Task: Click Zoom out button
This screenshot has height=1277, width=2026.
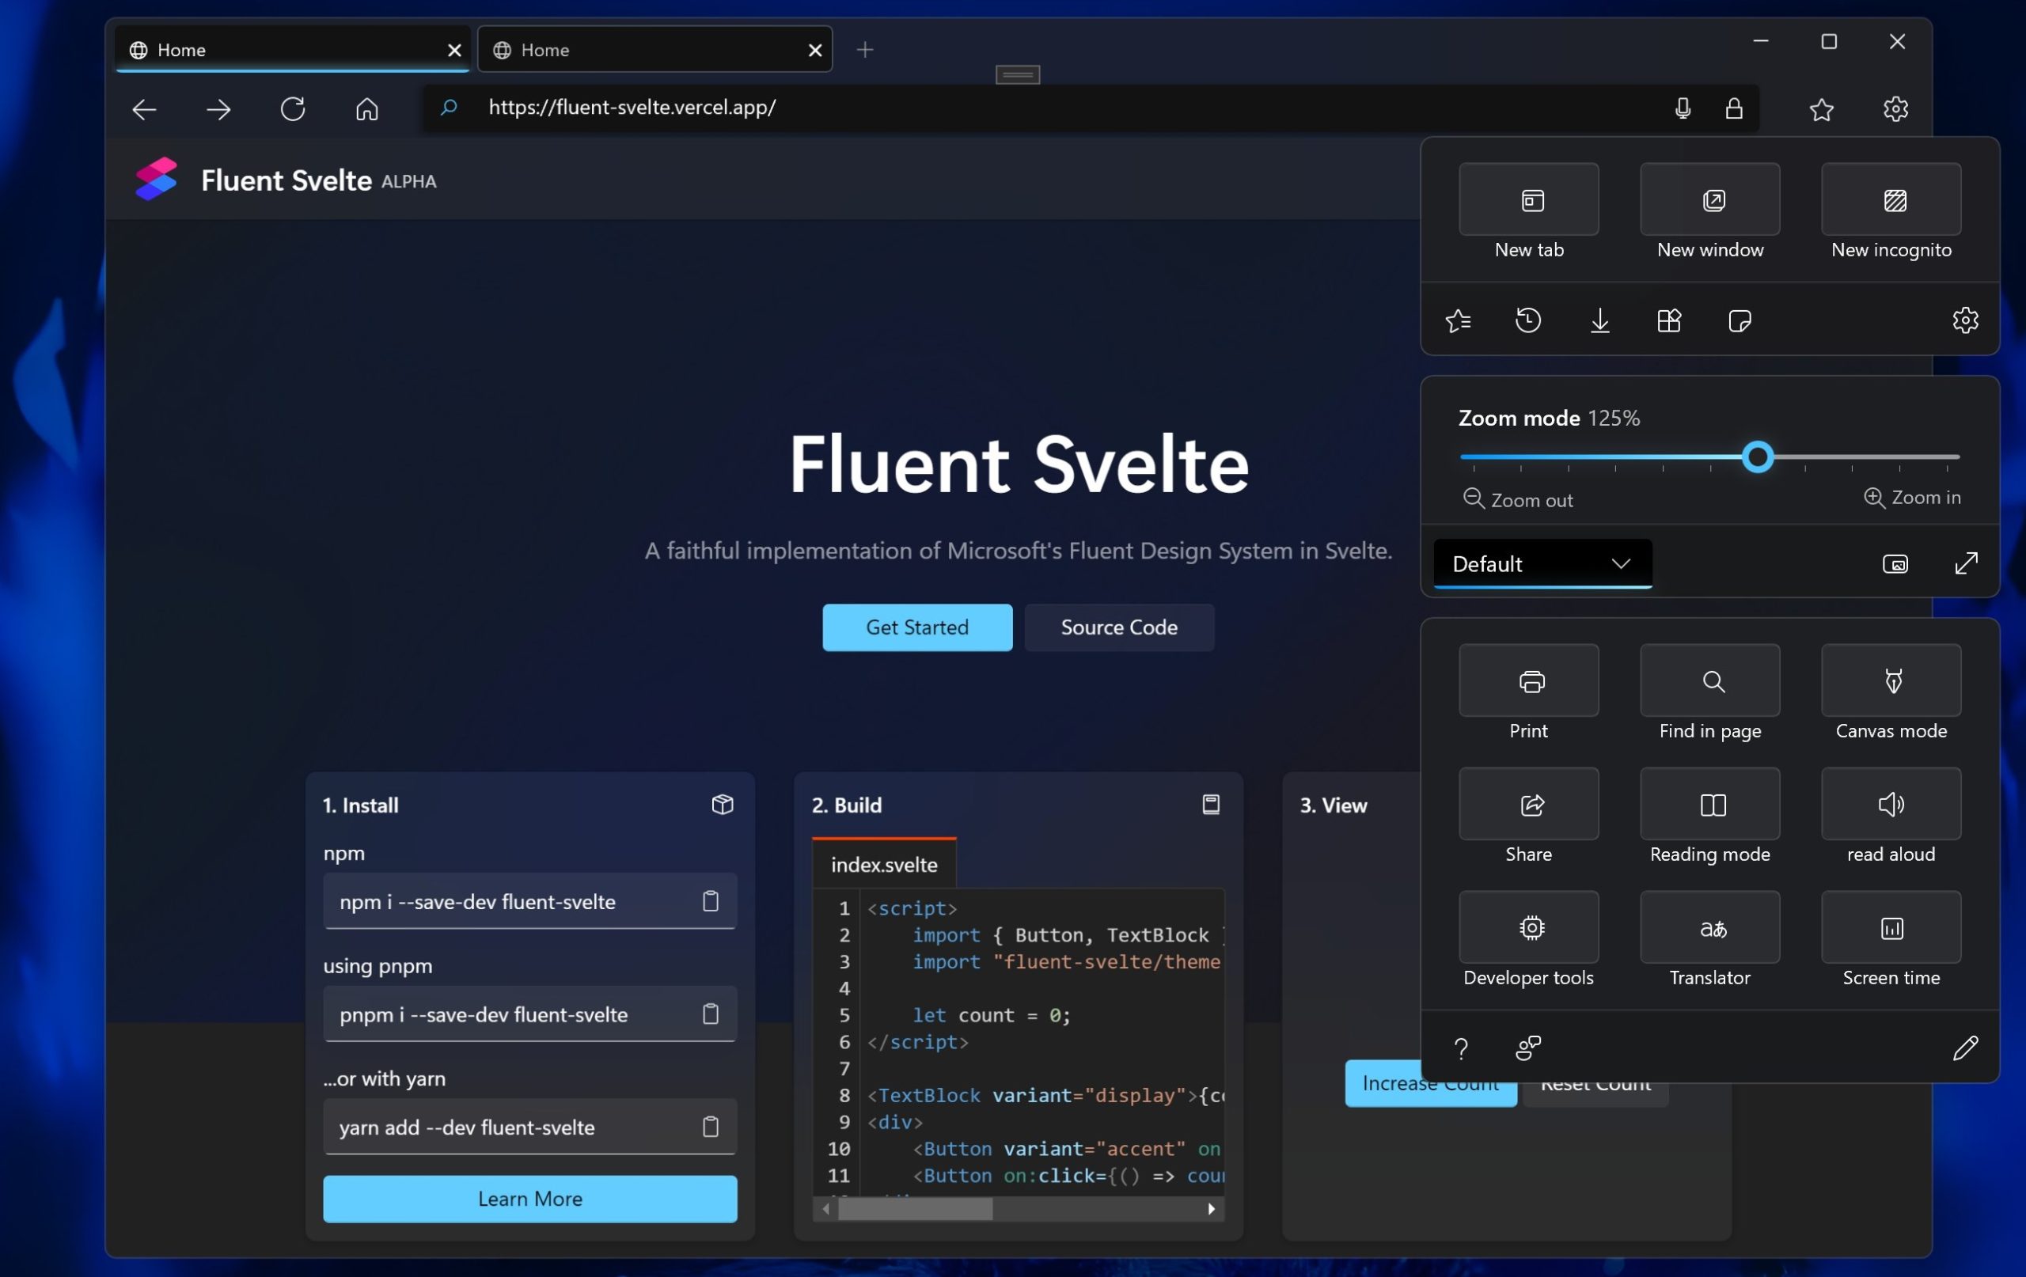Action: (x=1518, y=500)
